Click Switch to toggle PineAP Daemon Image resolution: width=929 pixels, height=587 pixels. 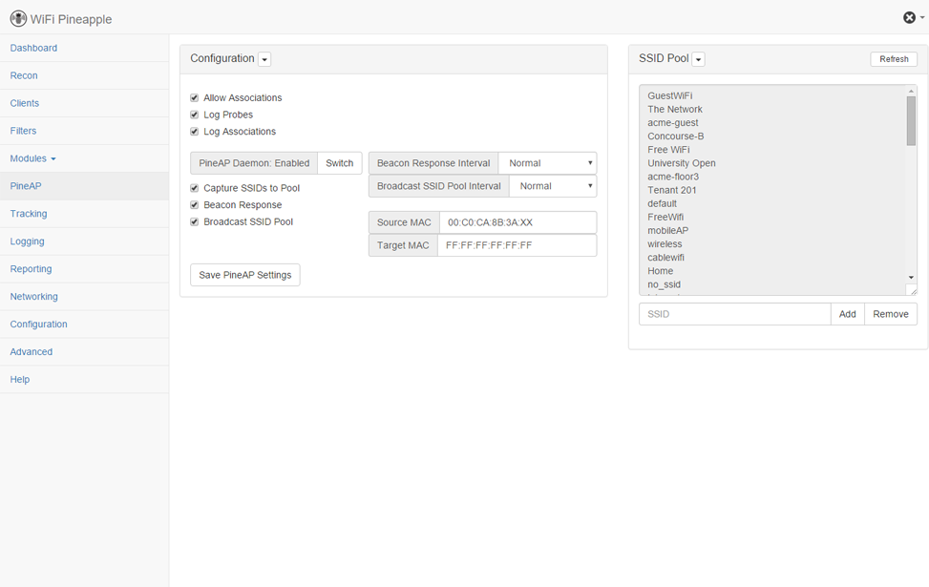point(339,163)
